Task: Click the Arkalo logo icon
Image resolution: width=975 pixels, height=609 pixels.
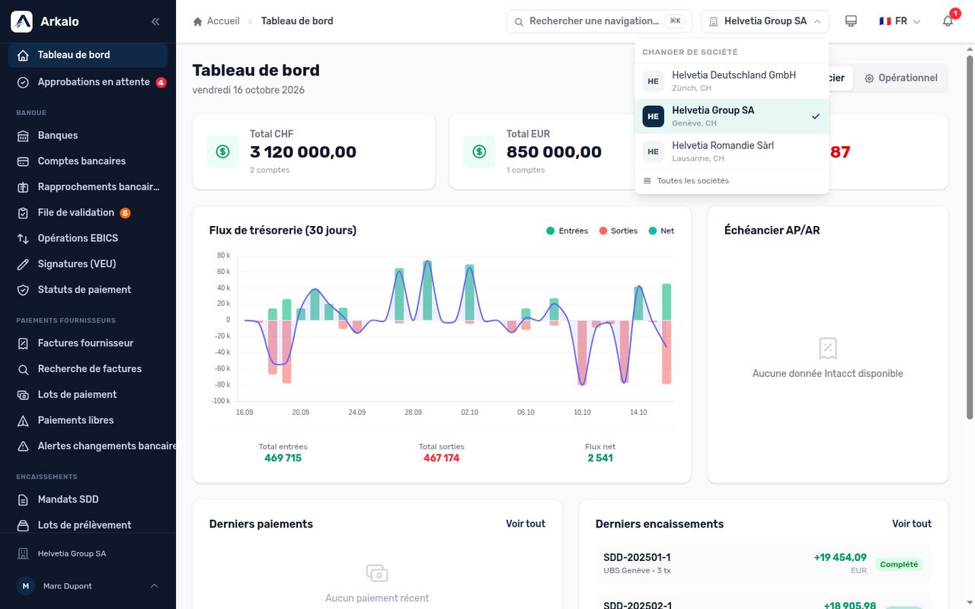Action: click(x=21, y=21)
